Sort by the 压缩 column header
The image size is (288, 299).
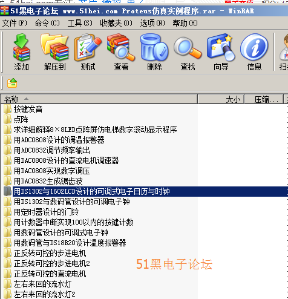pos(264,99)
